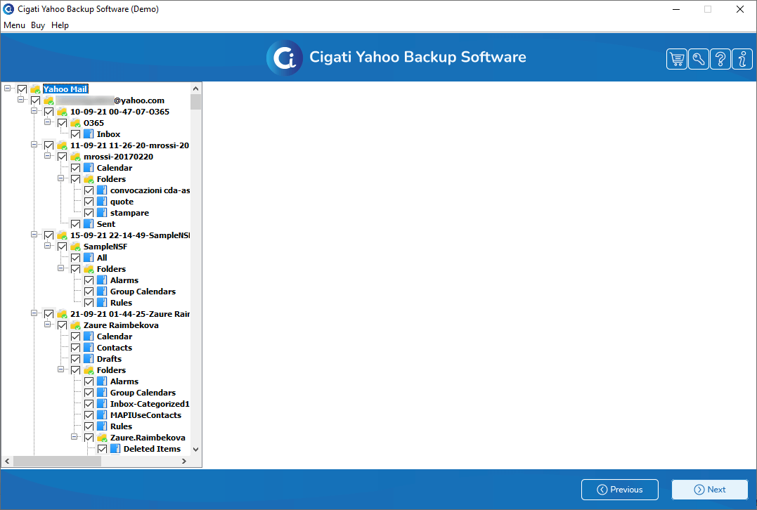
Task: Go back with Previous button
Action: (619, 489)
